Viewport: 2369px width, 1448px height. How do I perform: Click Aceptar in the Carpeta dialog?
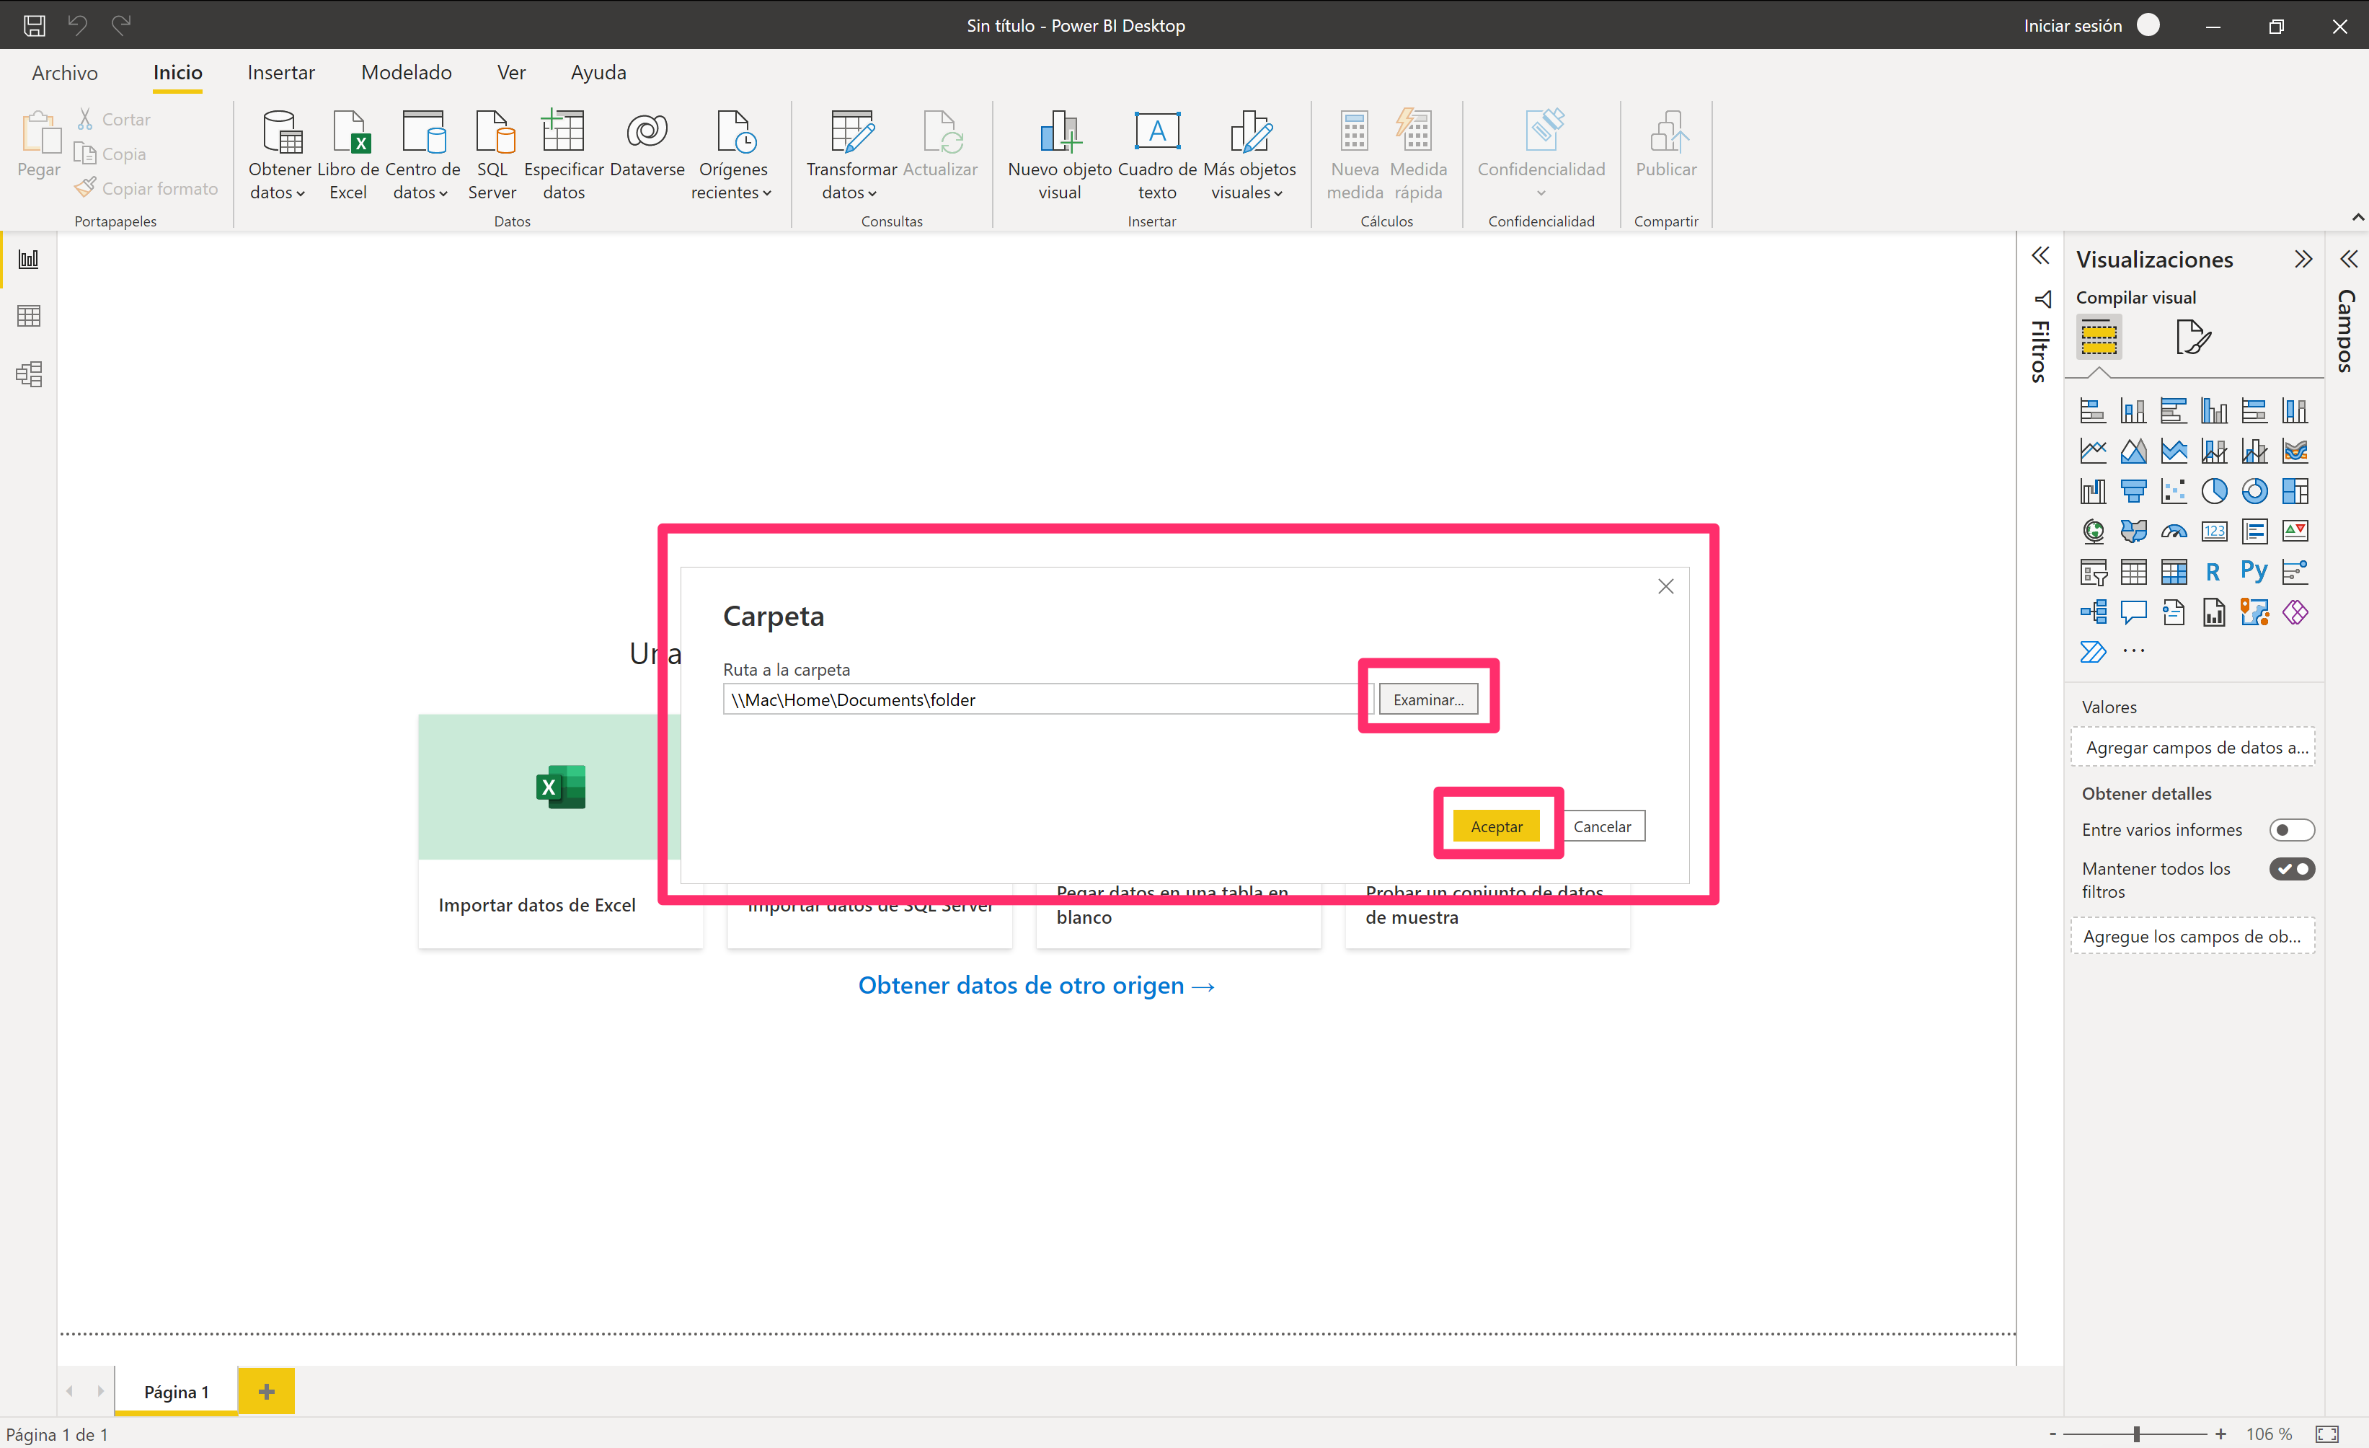coord(1496,826)
